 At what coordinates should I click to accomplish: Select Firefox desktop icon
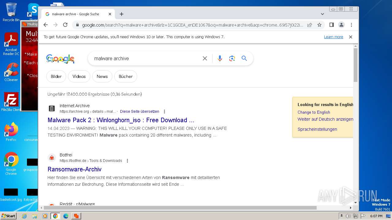(11, 132)
